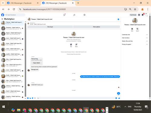Open File Explorer from taskbar
This screenshot has width=151, height=113.
point(19,110)
